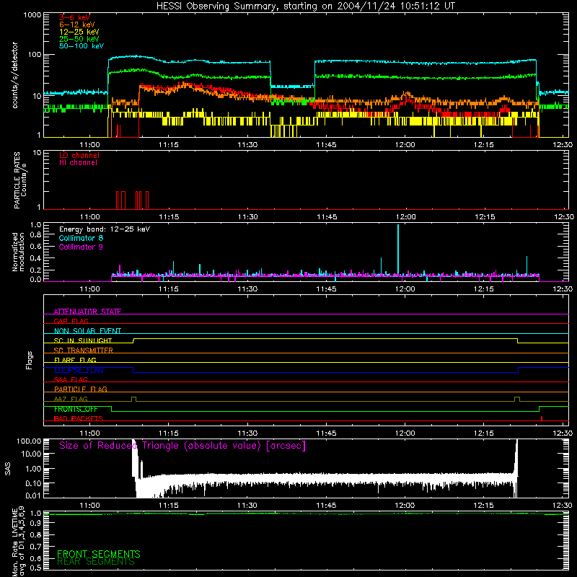Click the PARTICLE FLAG label
This screenshot has width=577, height=577.
coord(81,389)
